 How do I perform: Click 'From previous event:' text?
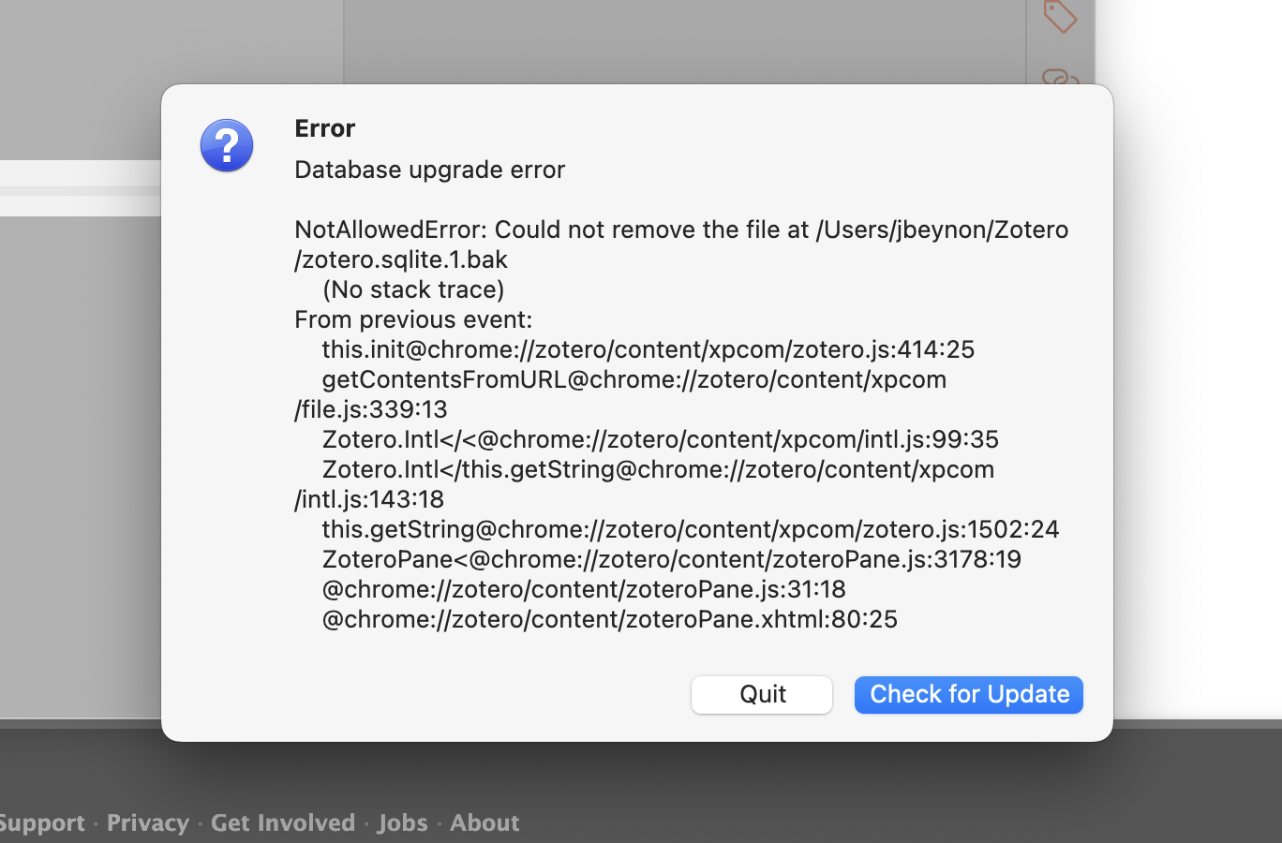413,319
